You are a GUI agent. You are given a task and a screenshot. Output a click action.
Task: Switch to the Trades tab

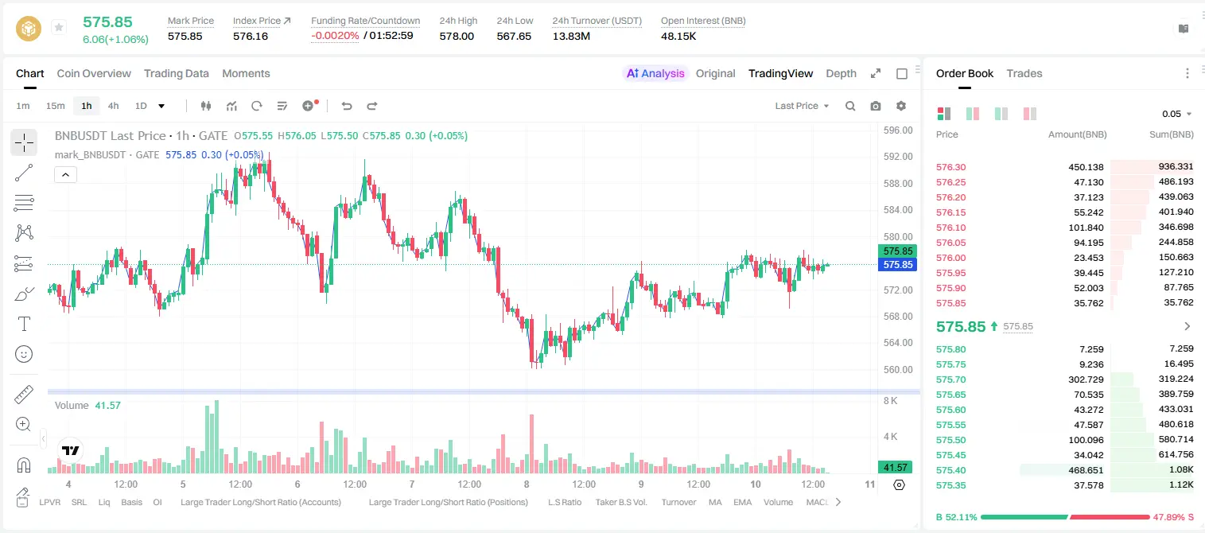point(1024,73)
